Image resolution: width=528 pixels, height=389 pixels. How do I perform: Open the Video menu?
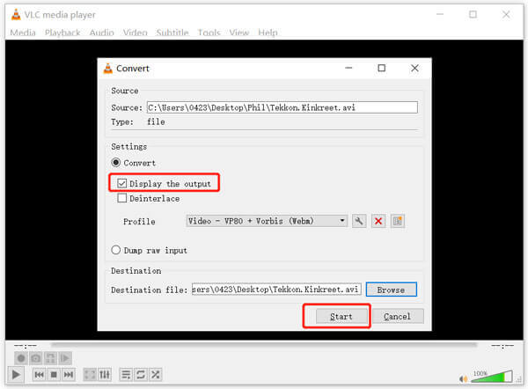(135, 33)
